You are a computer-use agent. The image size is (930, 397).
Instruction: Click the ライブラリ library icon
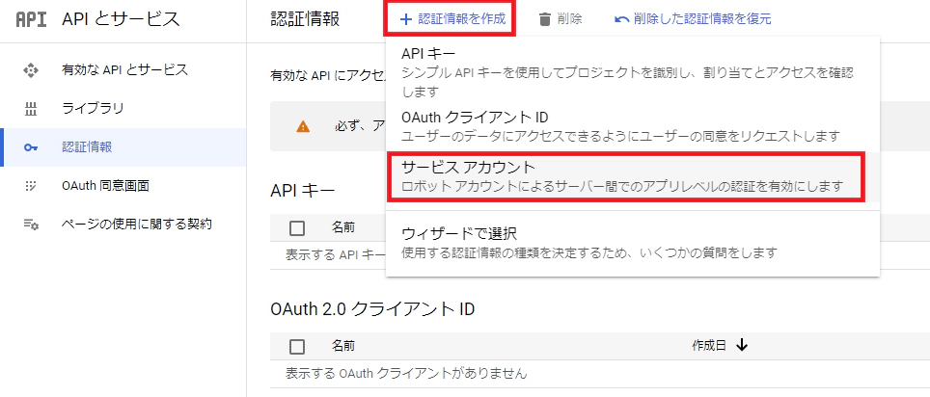(30, 109)
